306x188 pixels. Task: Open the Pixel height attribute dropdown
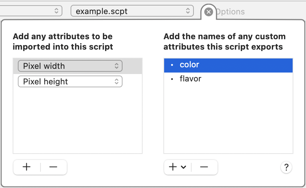70,81
